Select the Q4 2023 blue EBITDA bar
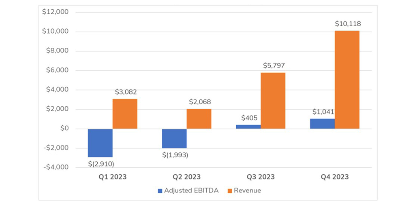Screen dimensions: 415x207 pyautogui.click(x=322, y=124)
